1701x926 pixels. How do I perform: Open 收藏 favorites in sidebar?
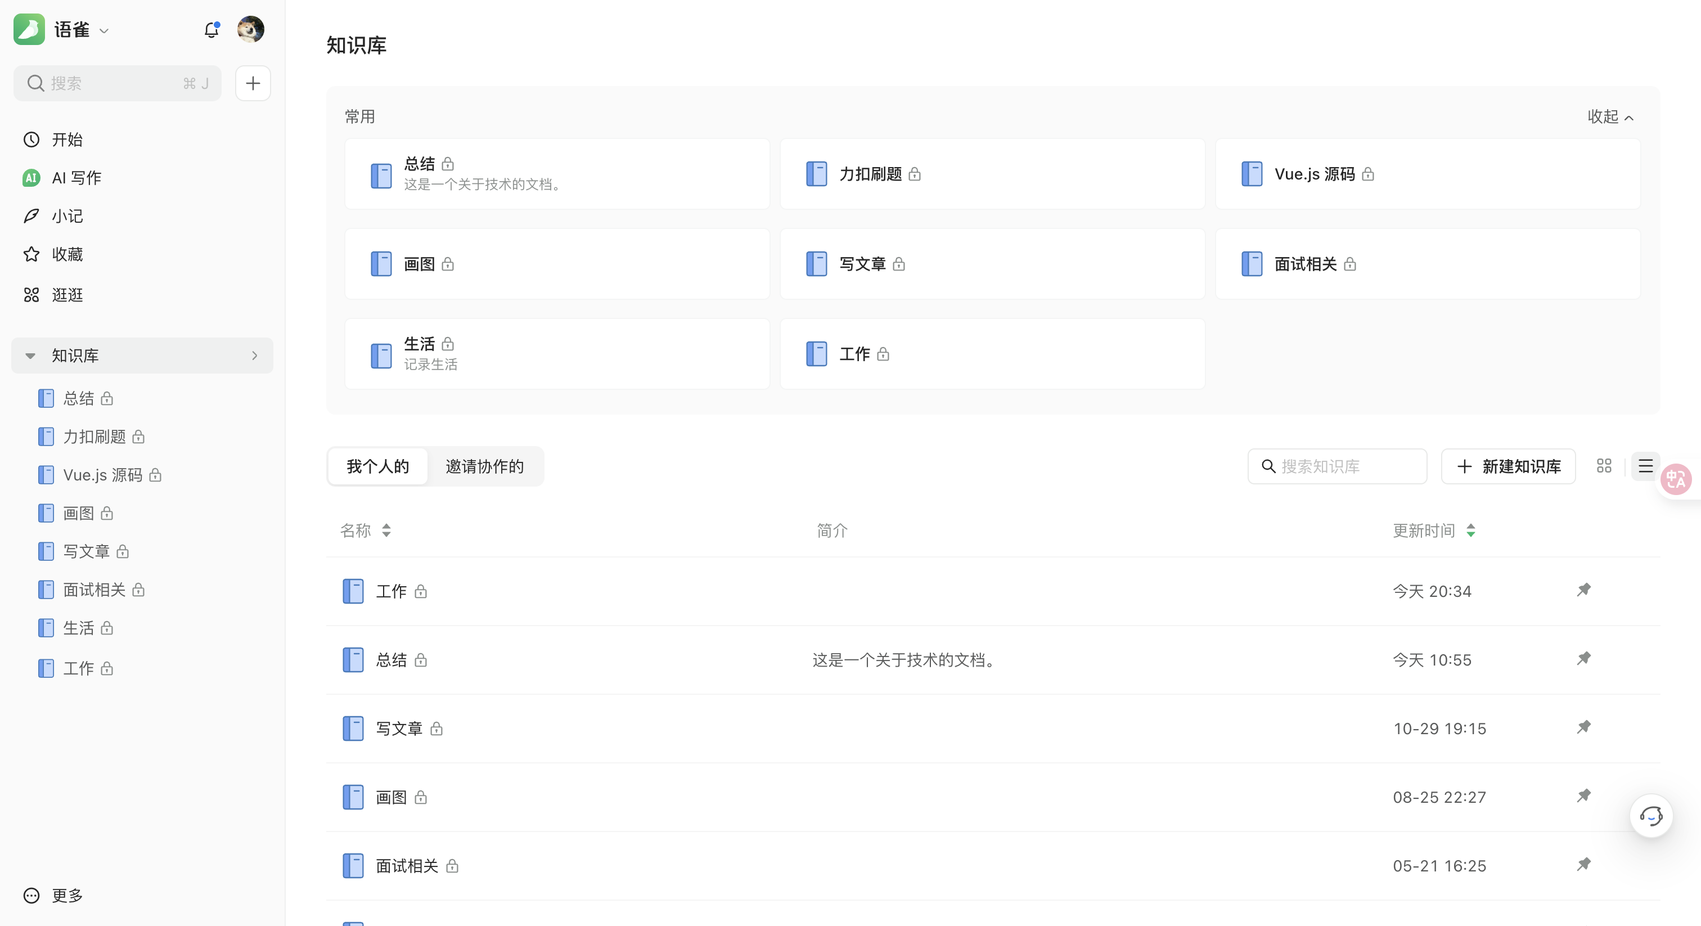point(67,254)
